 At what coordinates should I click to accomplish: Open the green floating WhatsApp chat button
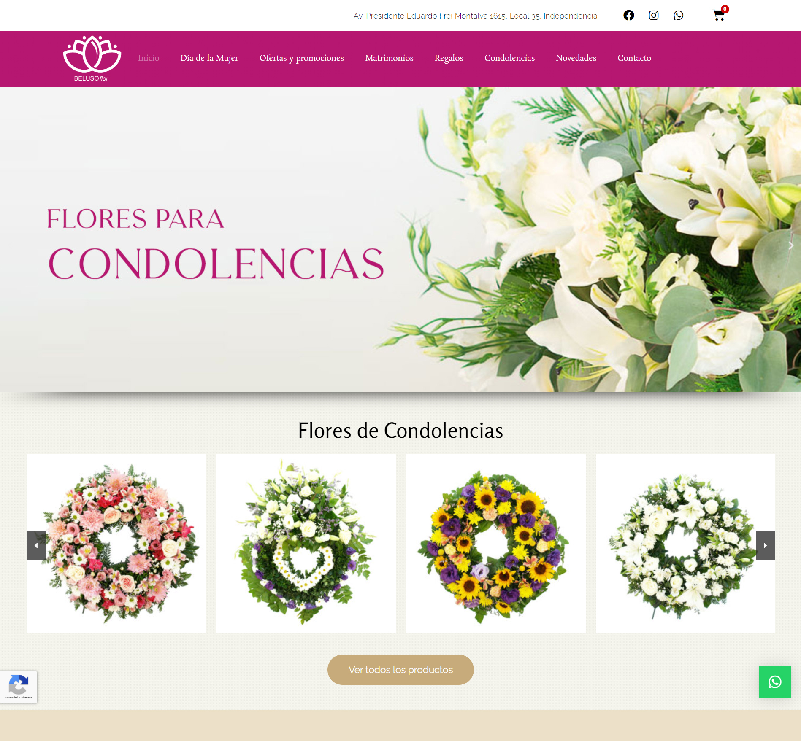coord(775,682)
